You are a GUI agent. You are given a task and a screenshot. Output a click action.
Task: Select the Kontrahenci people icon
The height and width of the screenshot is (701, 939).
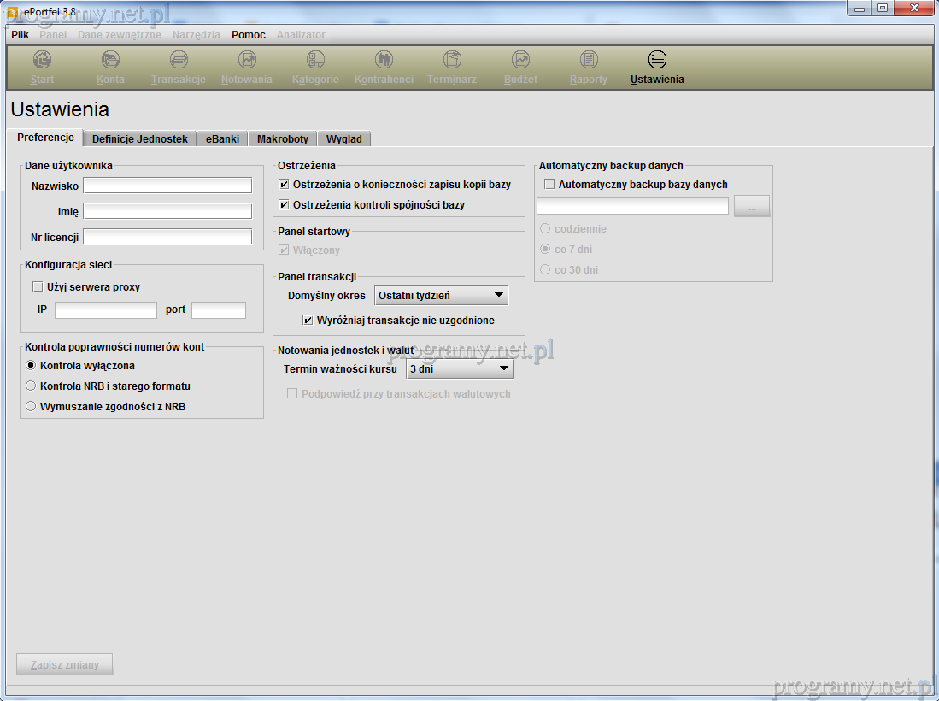(x=384, y=60)
